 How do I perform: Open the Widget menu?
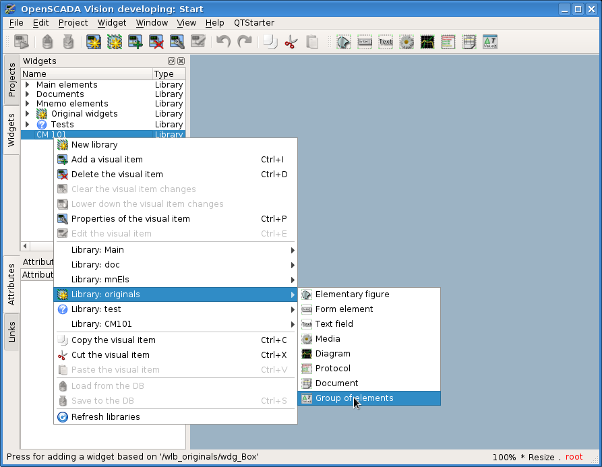point(112,23)
